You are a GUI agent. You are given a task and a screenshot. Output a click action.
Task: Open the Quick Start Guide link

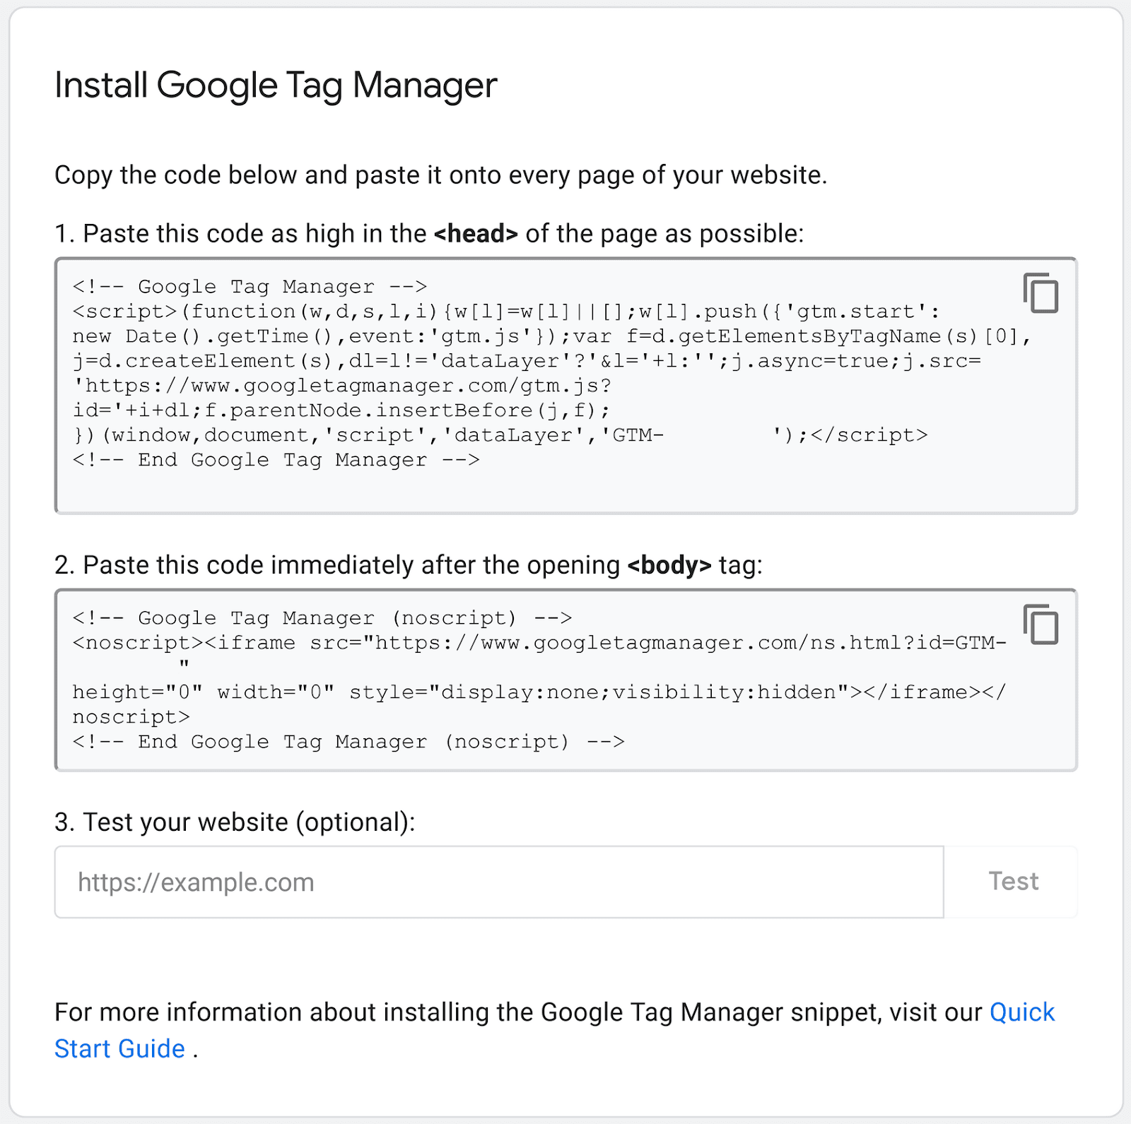1021,1012
